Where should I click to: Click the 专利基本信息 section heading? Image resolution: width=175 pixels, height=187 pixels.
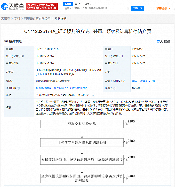(13, 41)
